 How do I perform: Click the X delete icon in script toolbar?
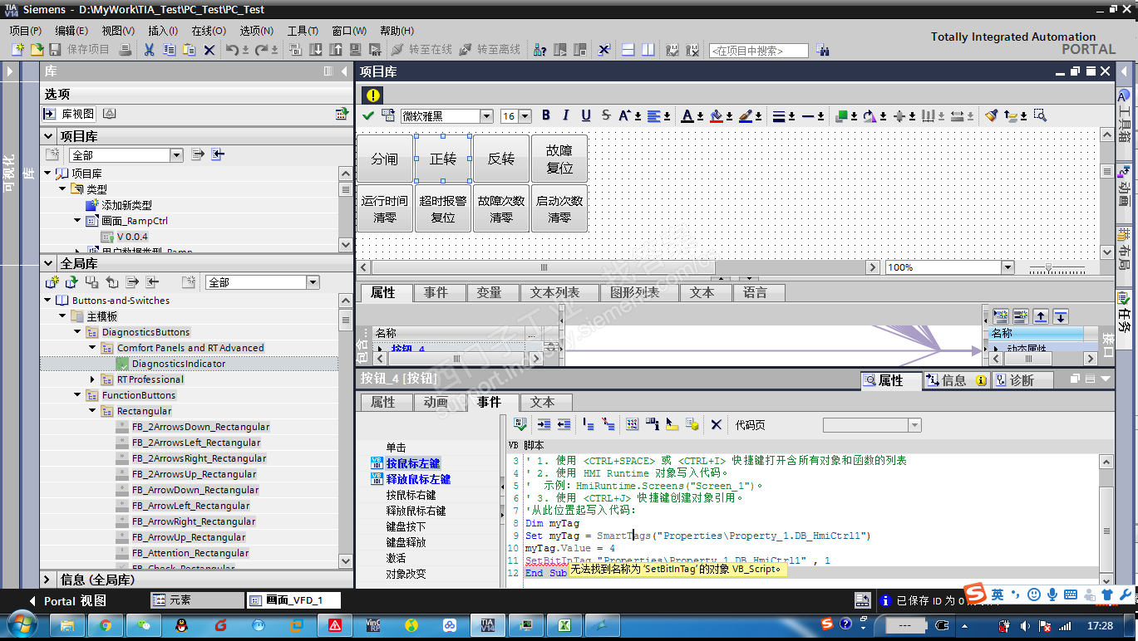716,425
